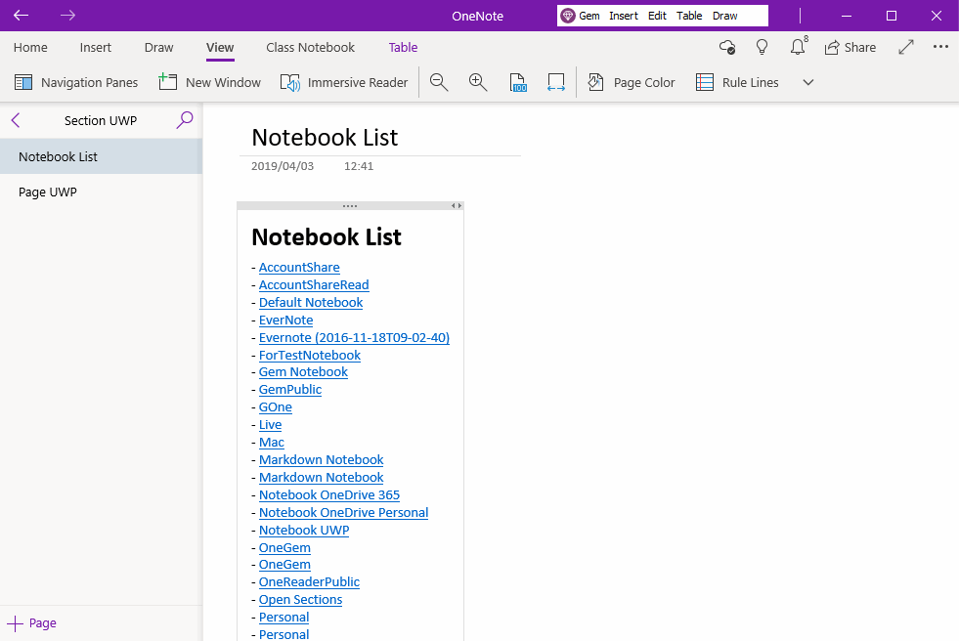Open the GOne link

pyautogui.click(x=276, y=407)
